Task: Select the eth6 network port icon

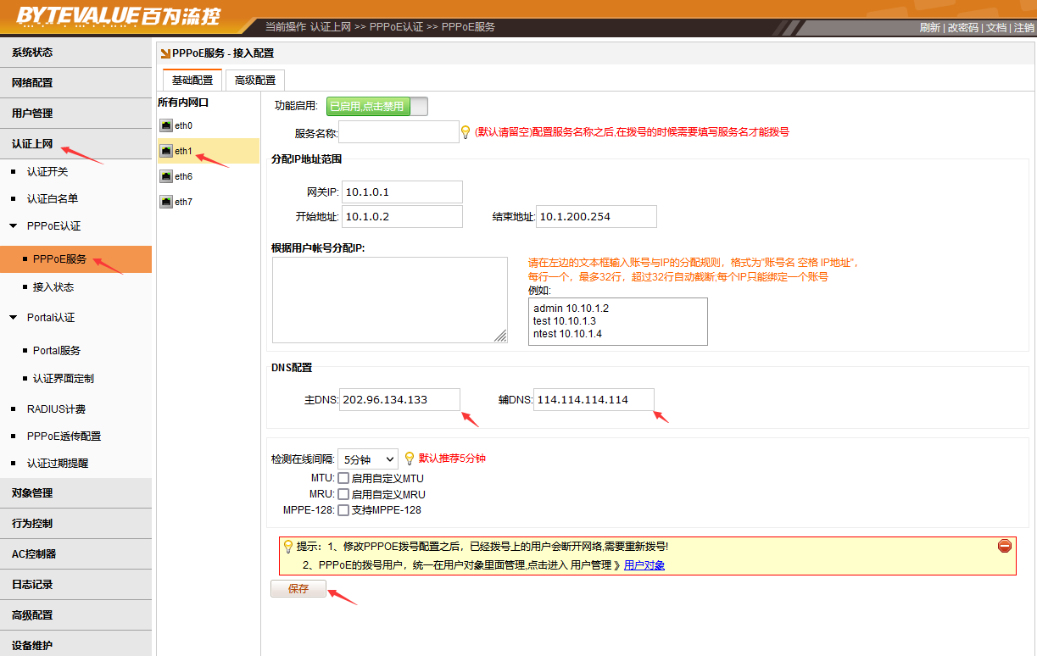Action: tap(165, 177)
